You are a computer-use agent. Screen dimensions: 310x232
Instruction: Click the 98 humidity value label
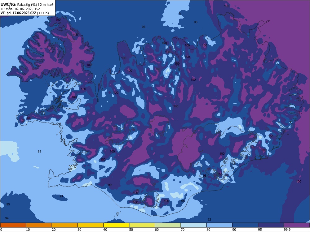pyautogui.click(x=205, y=176)
